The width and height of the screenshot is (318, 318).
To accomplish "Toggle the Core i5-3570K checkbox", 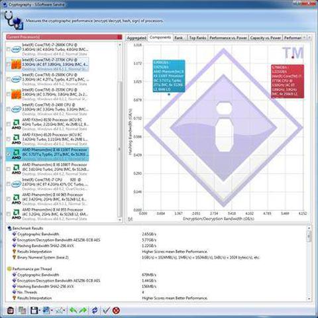I will [x=9, y=94].
